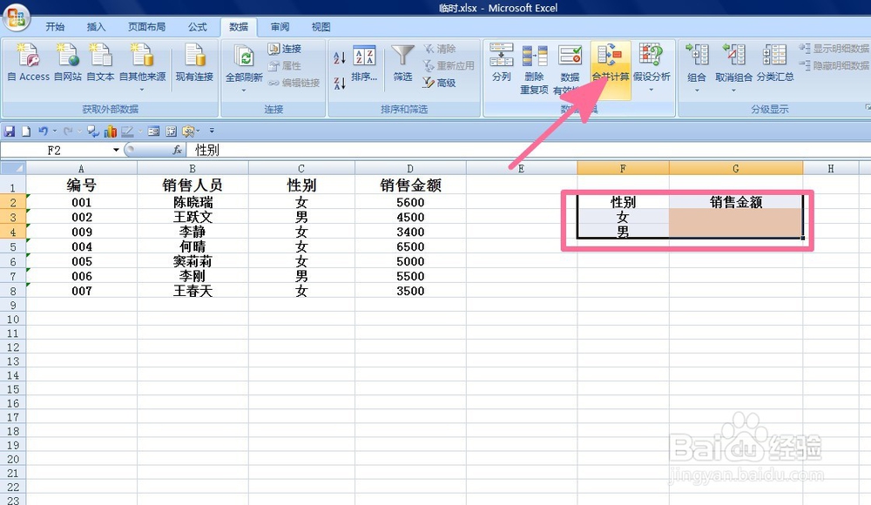871x505 pixels.
Task: Undo the last action
Action: pos(44,131)
